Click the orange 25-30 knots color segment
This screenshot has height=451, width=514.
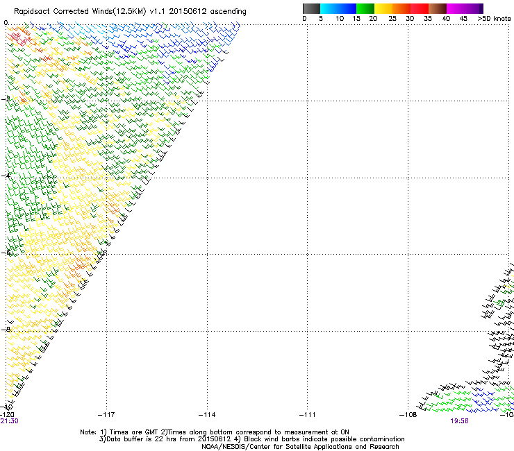(401, 8)
